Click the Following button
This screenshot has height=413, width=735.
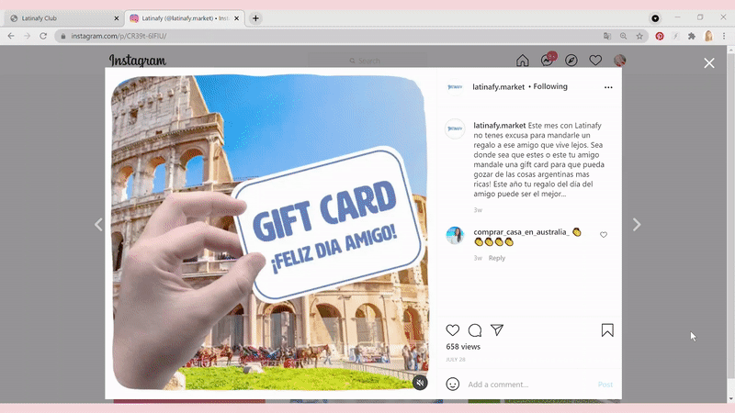(x=550, y=86)
